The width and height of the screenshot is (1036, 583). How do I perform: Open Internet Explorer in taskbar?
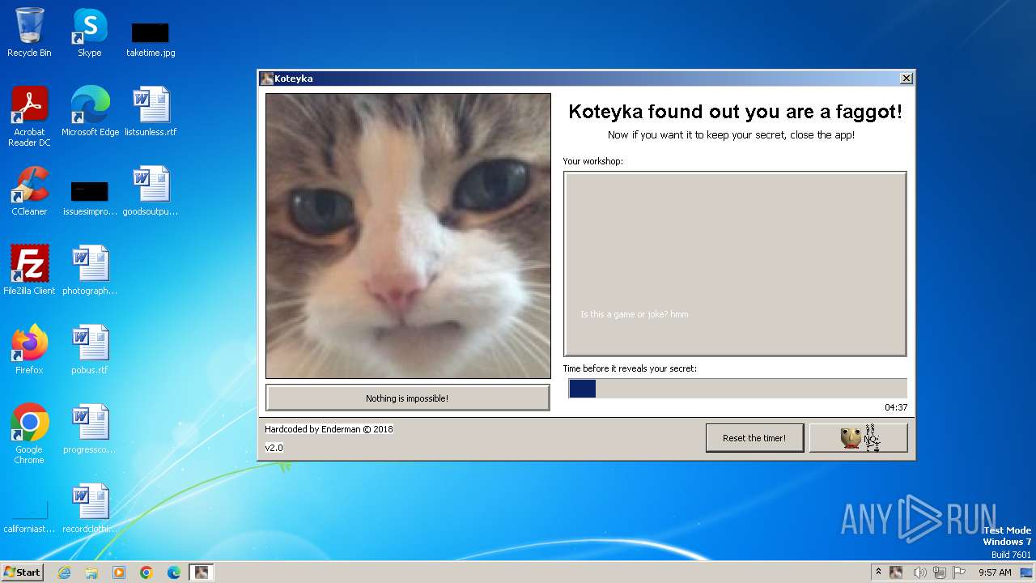(64, 572)
